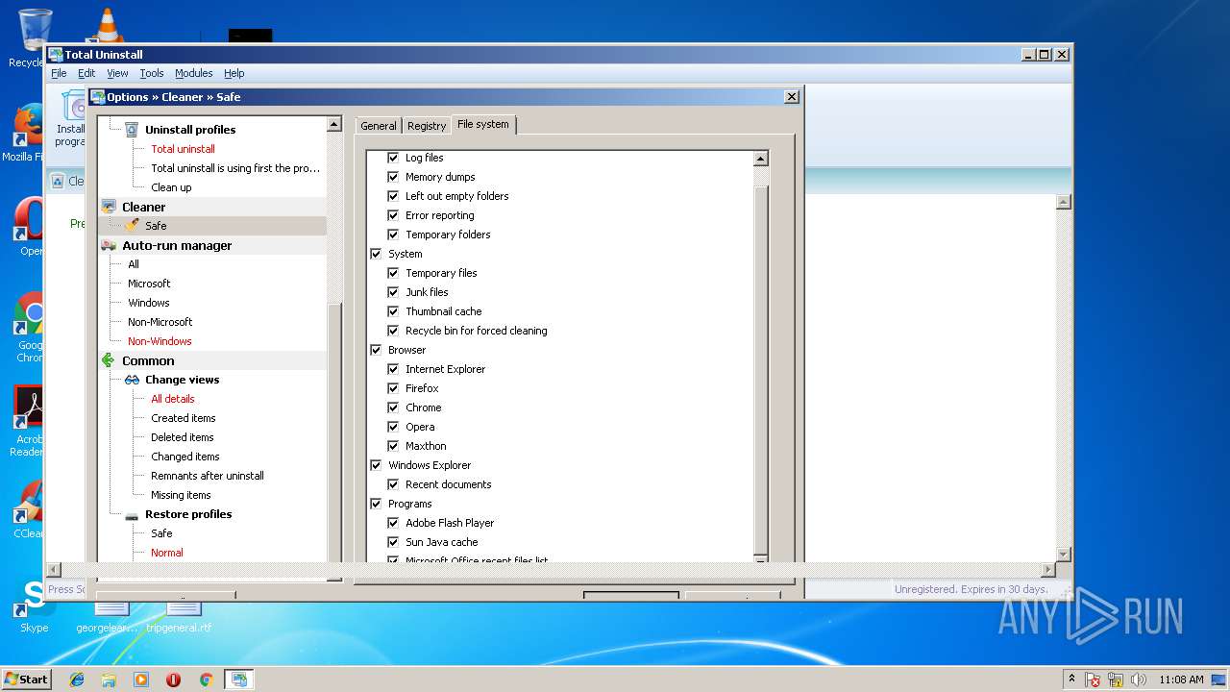
Task: Open Windows Explorer folder taskbar icon
Action: 109,680
